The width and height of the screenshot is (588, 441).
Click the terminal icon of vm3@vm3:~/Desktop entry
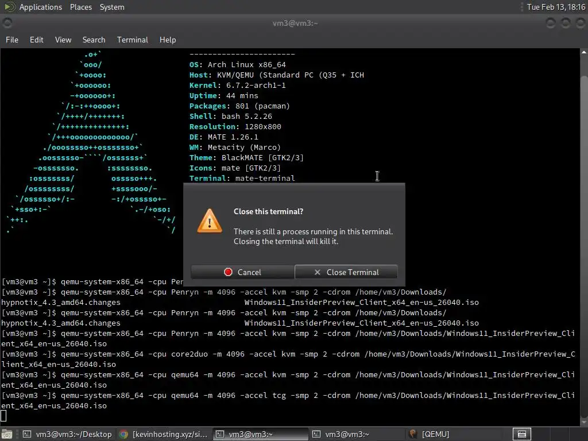27,434
